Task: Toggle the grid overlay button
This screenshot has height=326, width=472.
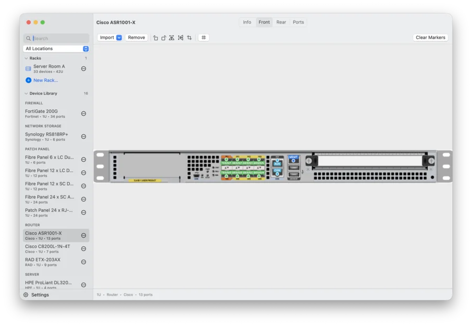Action: [x=204, y=38]
